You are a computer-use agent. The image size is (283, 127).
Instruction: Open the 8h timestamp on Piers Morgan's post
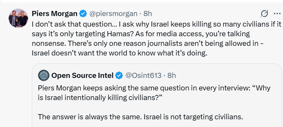[x=148, y=14]
